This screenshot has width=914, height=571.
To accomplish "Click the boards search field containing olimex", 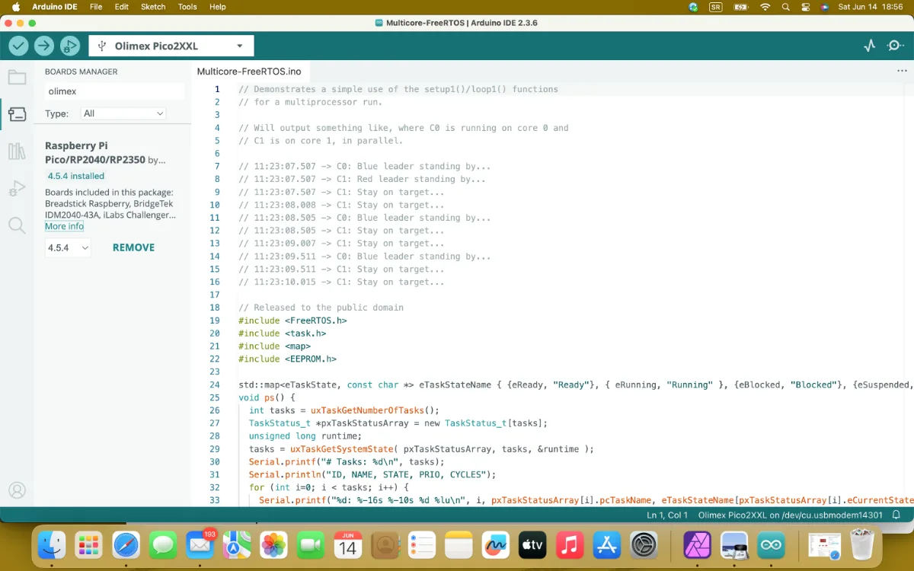I will pyautogui.click(x=114, y=91).
